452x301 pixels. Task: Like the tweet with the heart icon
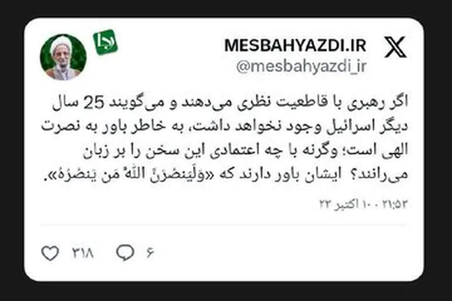coord(50,253)
